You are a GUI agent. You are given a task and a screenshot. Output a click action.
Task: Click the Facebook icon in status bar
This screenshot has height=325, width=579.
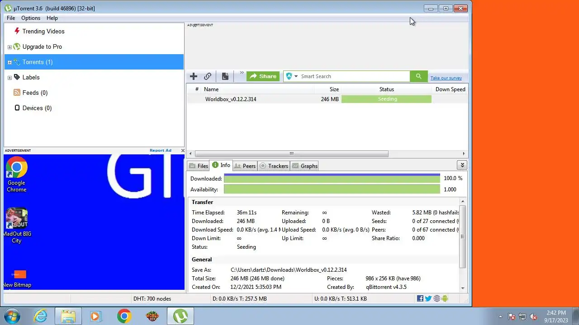coord(420,298)
